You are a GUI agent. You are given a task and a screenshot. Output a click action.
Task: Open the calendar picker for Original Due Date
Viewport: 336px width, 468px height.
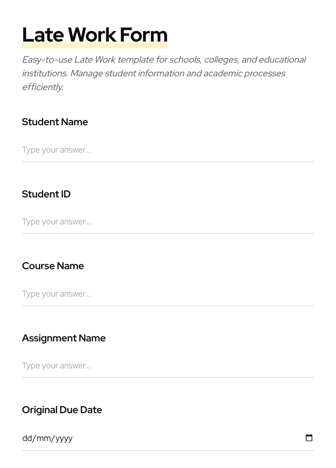pyautogui.click(x=309, y=438)
